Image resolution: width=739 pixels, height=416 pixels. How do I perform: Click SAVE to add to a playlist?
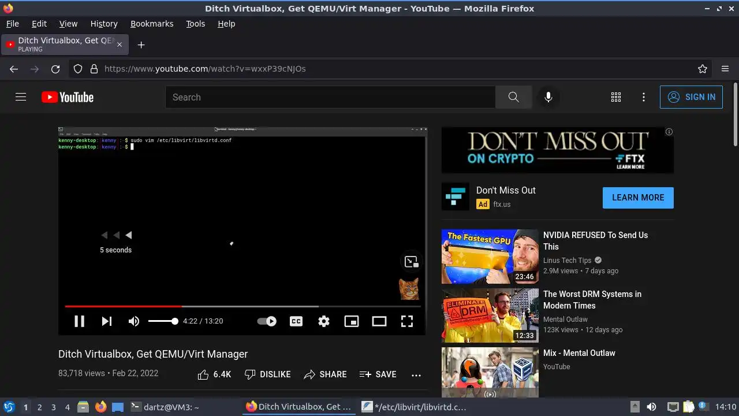coord(378,374)
